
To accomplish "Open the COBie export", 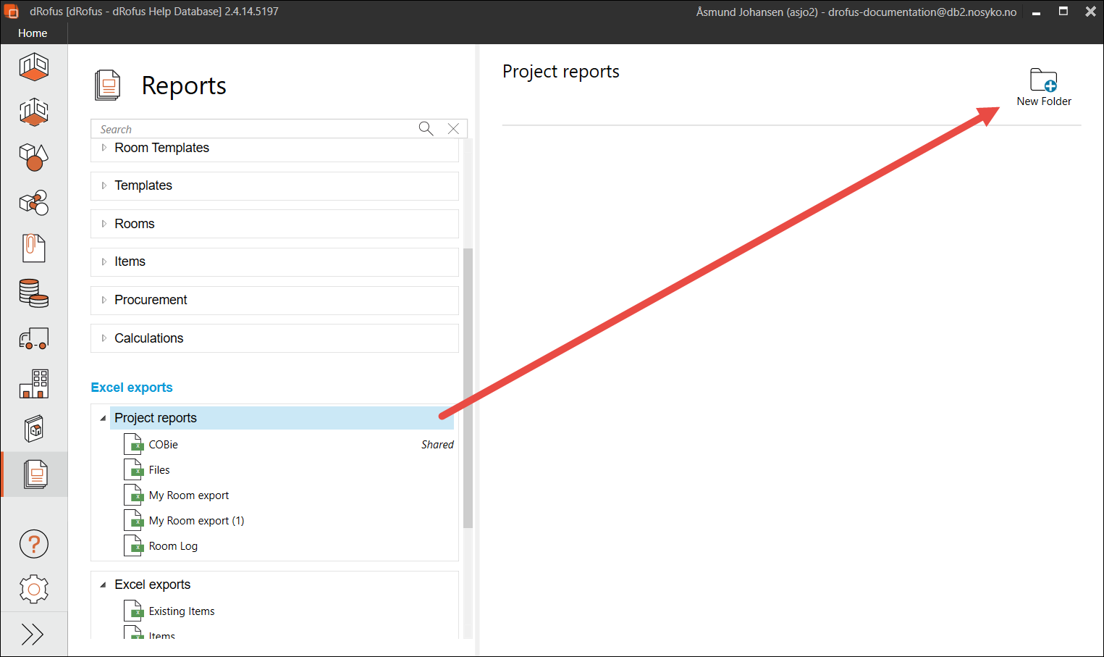I will [x=164, y=445].
